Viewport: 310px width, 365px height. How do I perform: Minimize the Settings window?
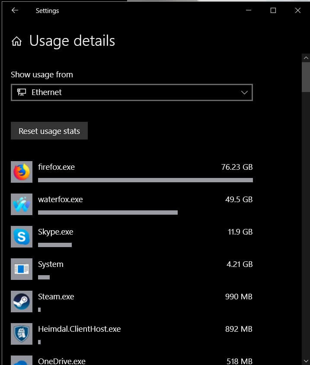[249, 10]
